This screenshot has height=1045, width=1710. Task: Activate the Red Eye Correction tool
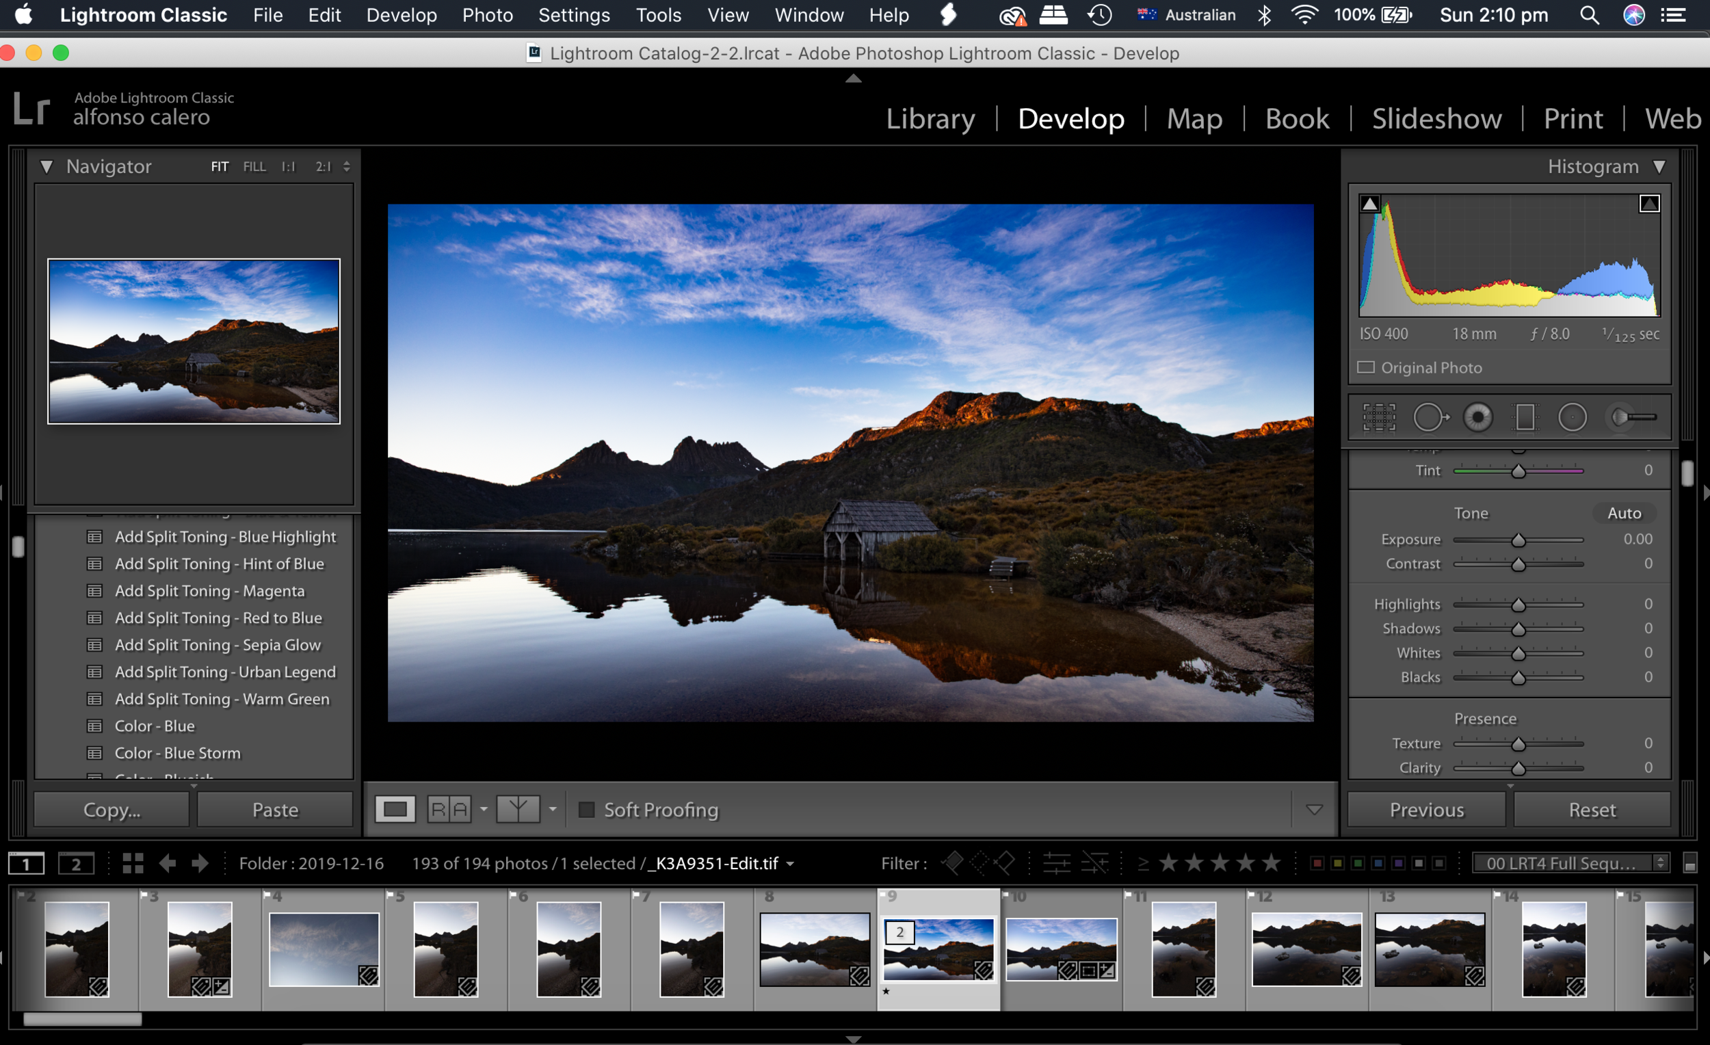point(1478,417)
